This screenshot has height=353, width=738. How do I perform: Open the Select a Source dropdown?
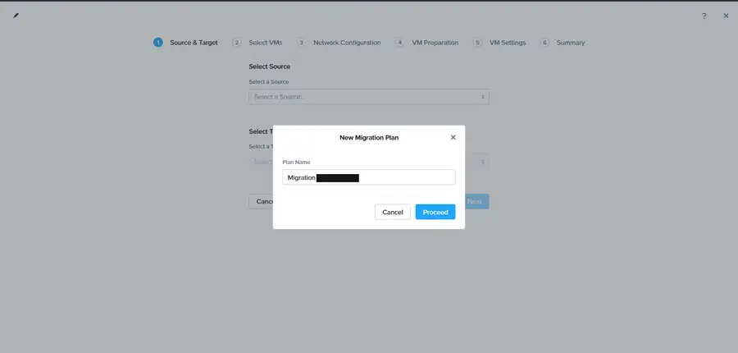click(x=369, y=97)
